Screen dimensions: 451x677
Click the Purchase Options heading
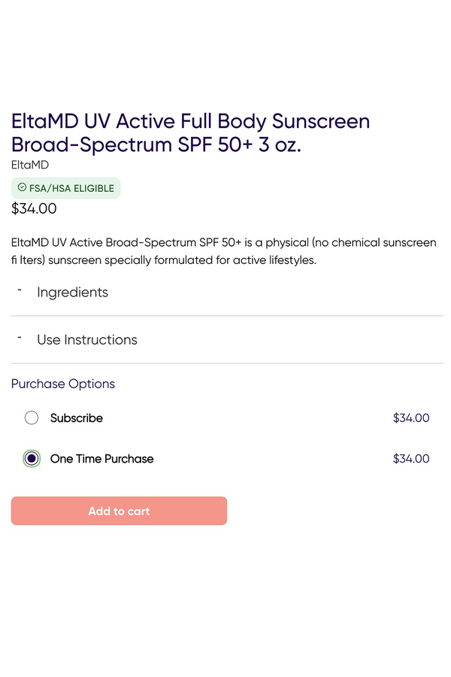(63, 384)
